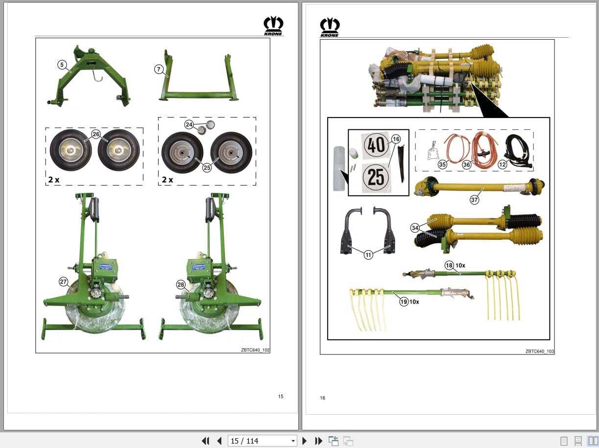The width and height of the screenshot is (599, 448).
Task: Click the next page arrow
Action: tap(305, 441)
